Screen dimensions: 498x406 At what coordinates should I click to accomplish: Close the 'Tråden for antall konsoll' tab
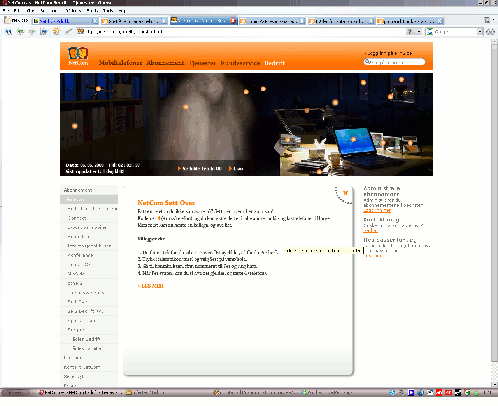click(x=371, y=21)
